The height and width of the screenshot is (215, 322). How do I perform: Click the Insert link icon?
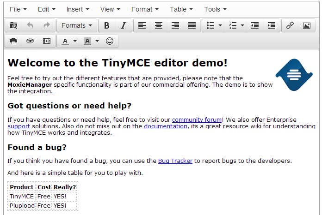[x=290, y=26]
